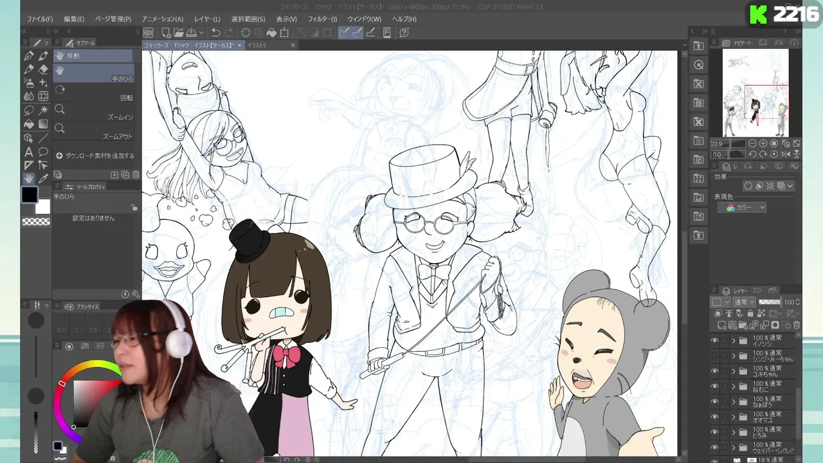Select the lasso selection tool

click(x=29, y=110)
